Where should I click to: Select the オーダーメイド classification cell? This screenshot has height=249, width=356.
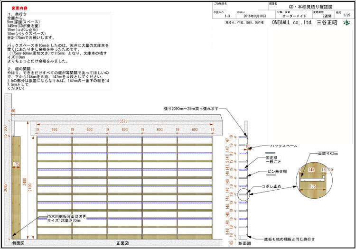tap(294, 16)
